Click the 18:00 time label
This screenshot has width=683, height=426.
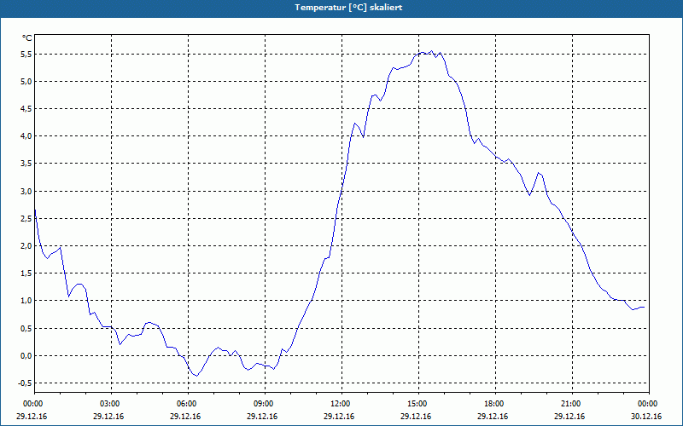493,404
